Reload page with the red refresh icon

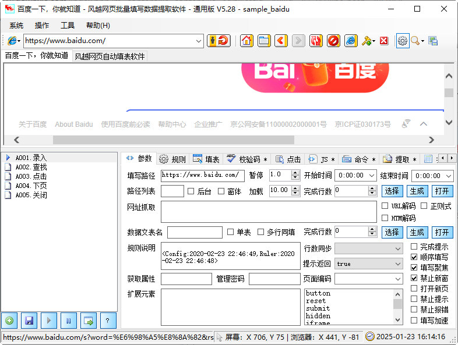pyautogui.click(x=316, y=41)
